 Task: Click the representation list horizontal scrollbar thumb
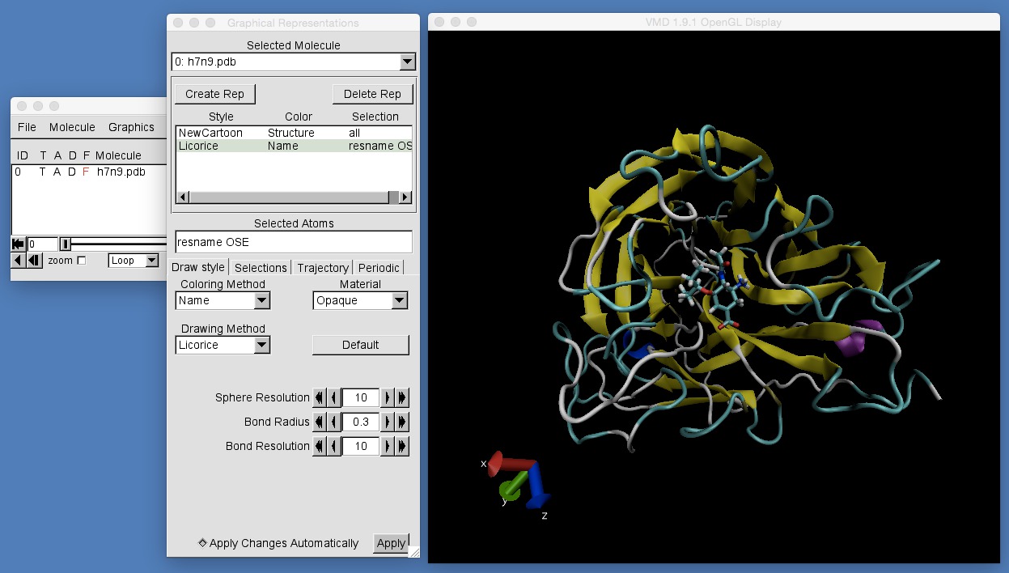tap(288, 197)
